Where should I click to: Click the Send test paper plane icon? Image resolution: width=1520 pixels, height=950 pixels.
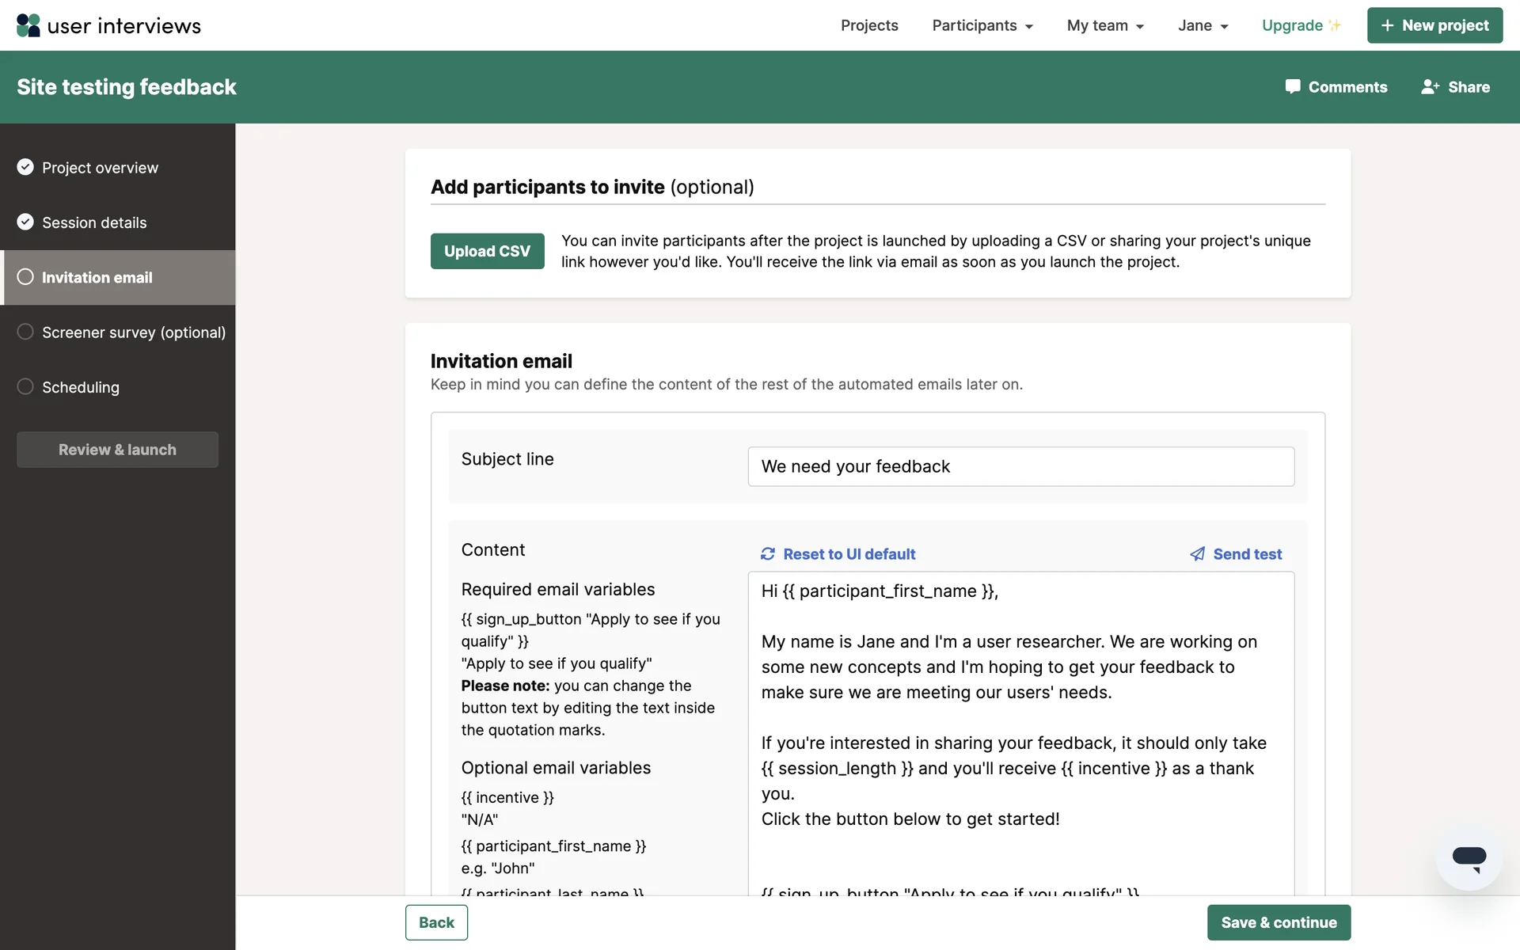[1198, 554]
